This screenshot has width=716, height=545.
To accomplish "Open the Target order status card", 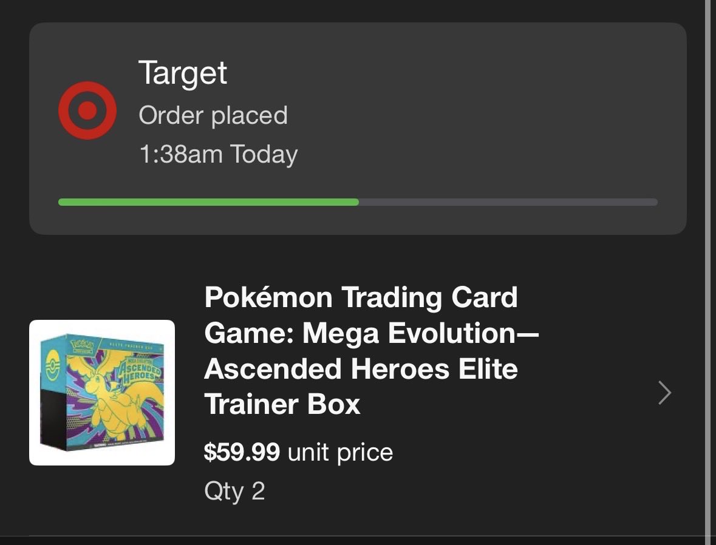I will (x=358, y=129).
